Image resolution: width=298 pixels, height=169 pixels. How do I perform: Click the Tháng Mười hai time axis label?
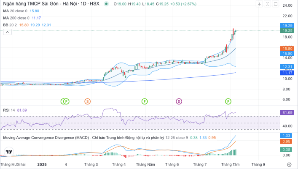point(13,164)
